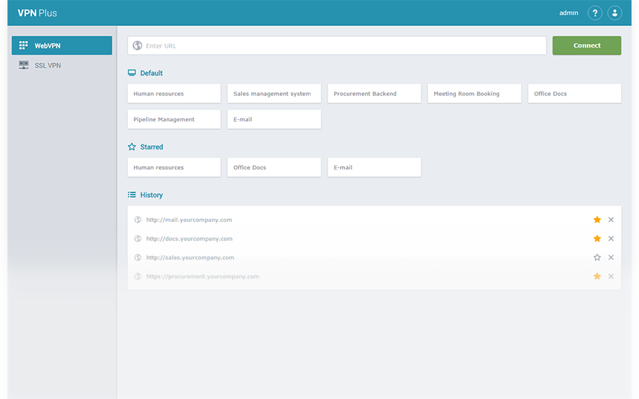Open the user account icon
This screenshot has width=639, height=399.
614,13
